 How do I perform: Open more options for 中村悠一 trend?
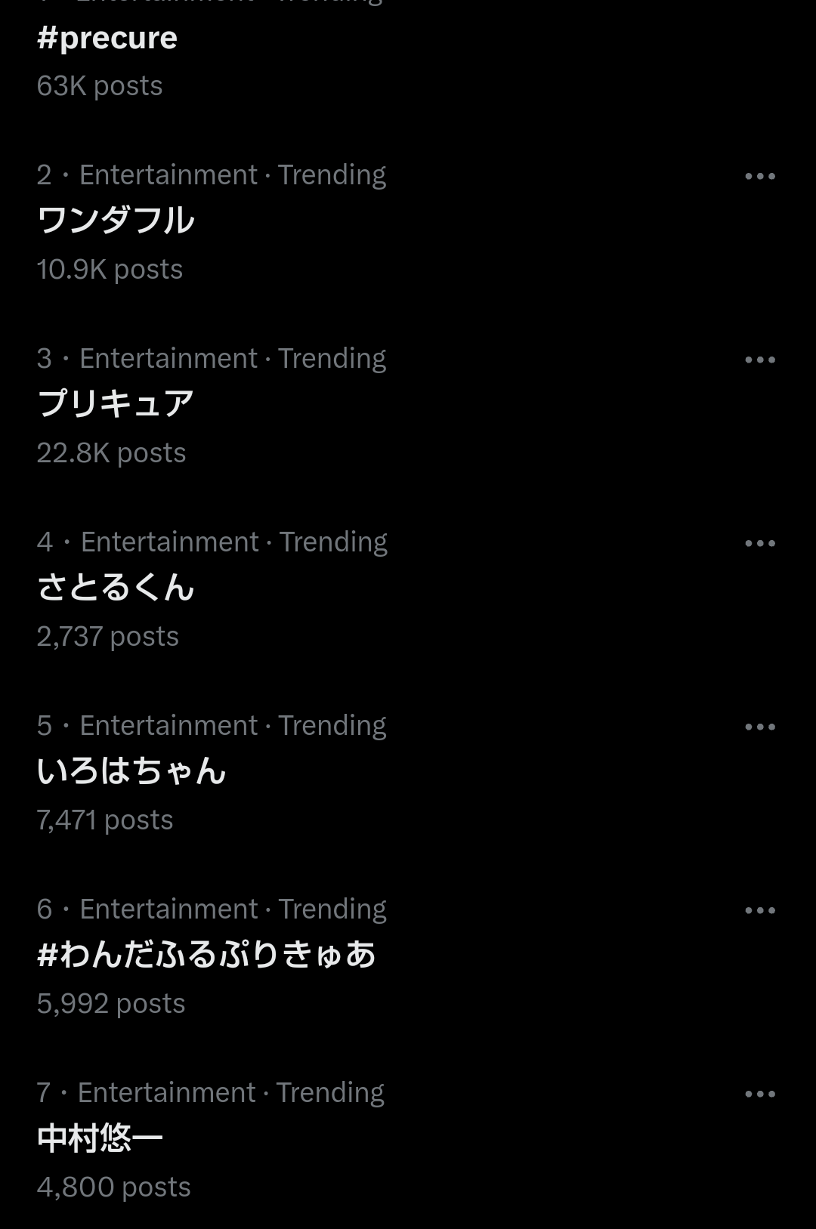759,1094
